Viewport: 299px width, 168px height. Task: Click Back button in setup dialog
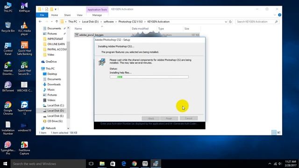[x=150, y=118]
